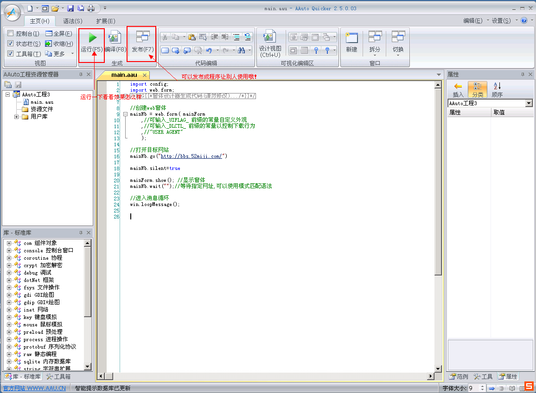Expand the com 组件对象 library node

pyautogui.click(x=9, y=243)
